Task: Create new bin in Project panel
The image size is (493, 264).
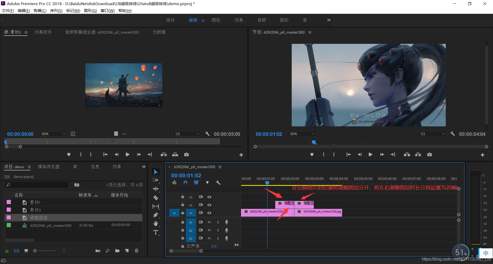Action: [117, 251]
